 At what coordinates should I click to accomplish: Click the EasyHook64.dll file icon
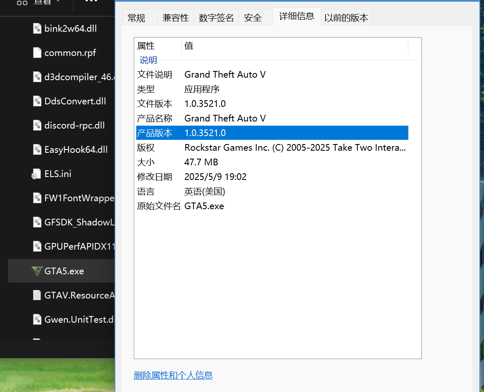point(37,149)
